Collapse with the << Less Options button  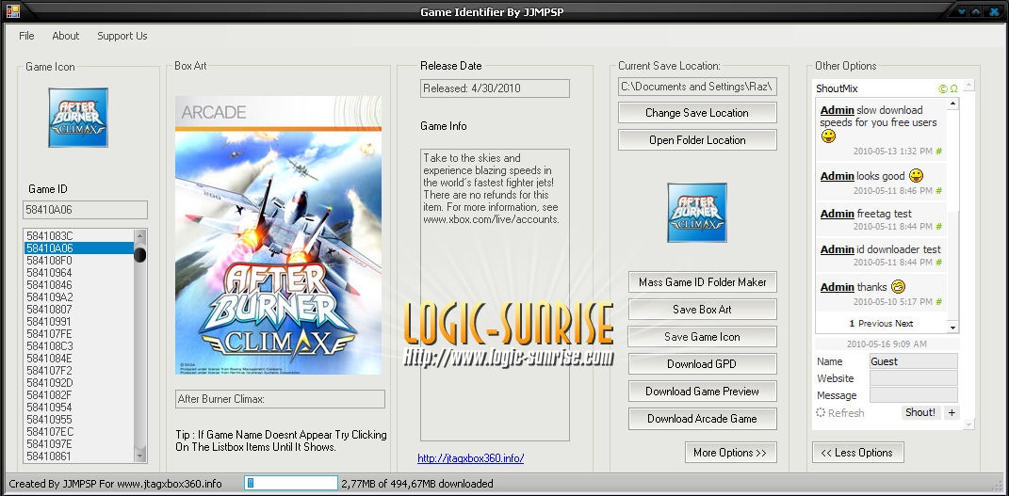pos(857,453)
